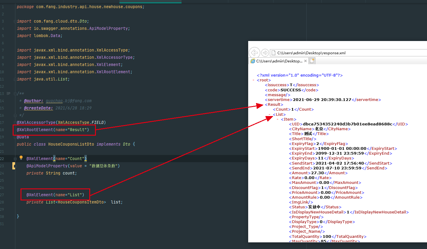
Task: Fold the Javadoc comment at line 13
Action: point(15,94)
